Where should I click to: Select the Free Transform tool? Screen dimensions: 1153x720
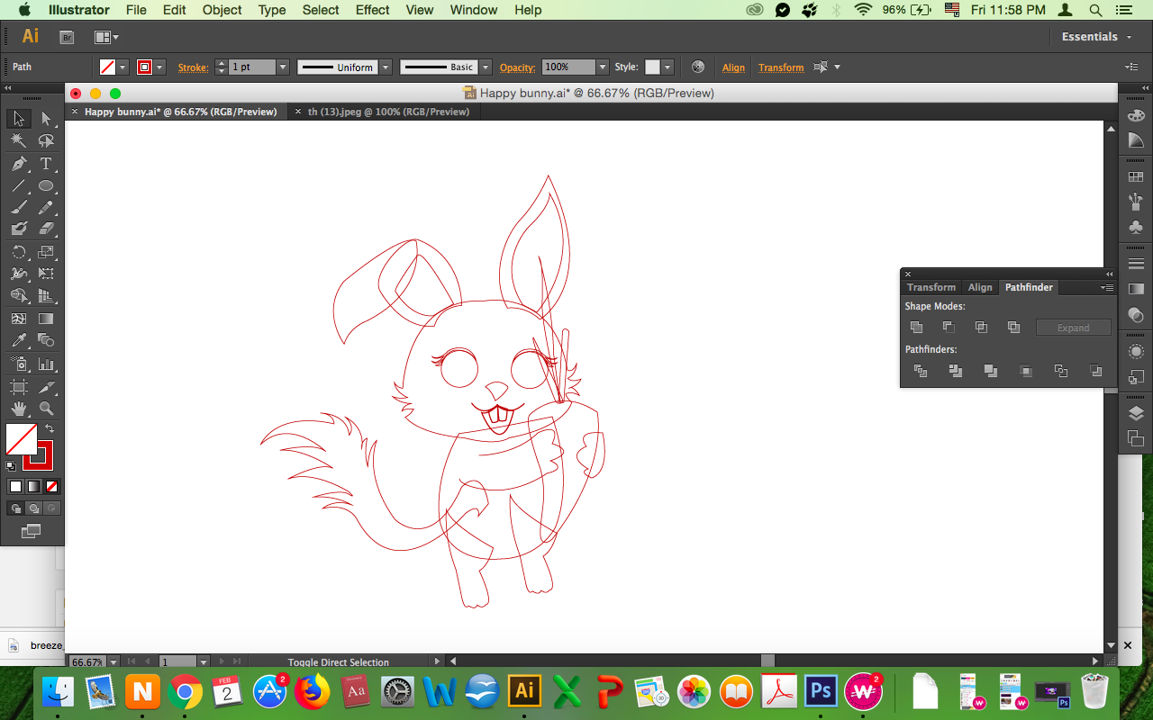coord(46,274)
